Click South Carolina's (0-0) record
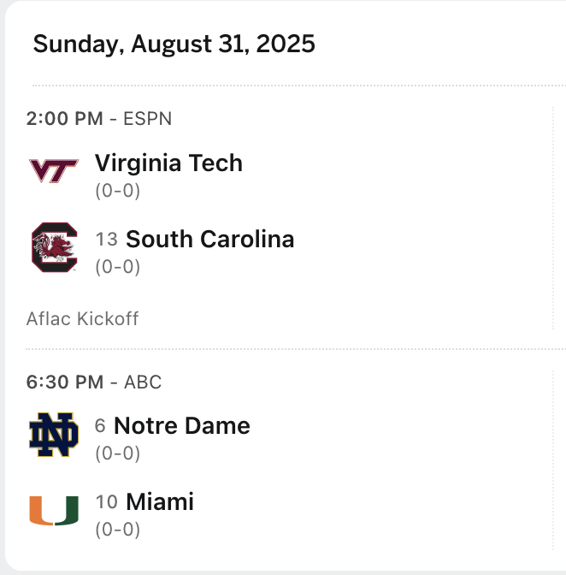This screenshot has width=566, height=575. click(x=117, y=266)
